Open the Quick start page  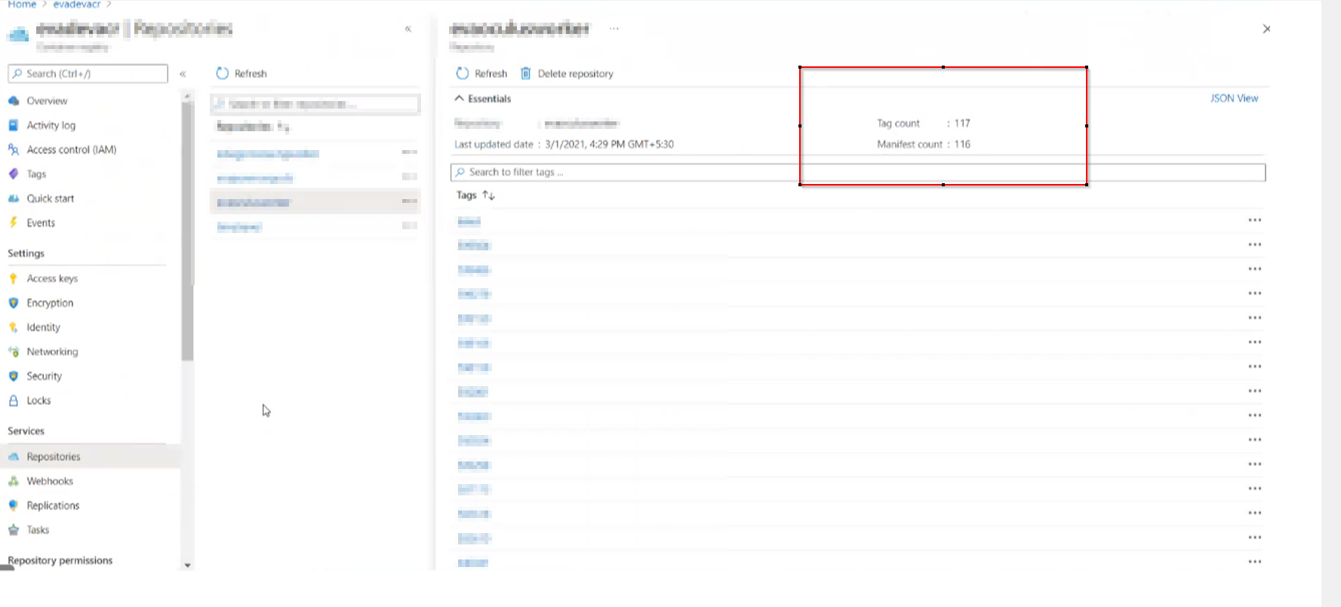tap(51, 198)
